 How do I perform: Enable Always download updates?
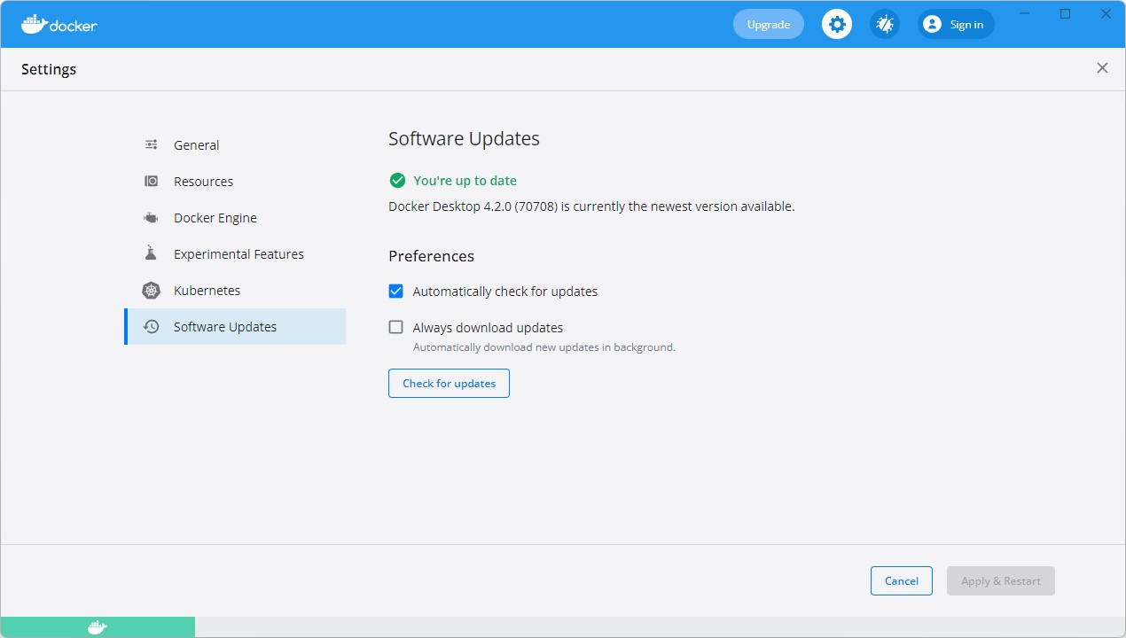point(395,327)
